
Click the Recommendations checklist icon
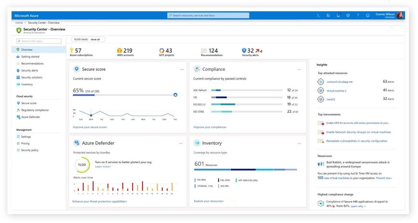pos(204,50)
